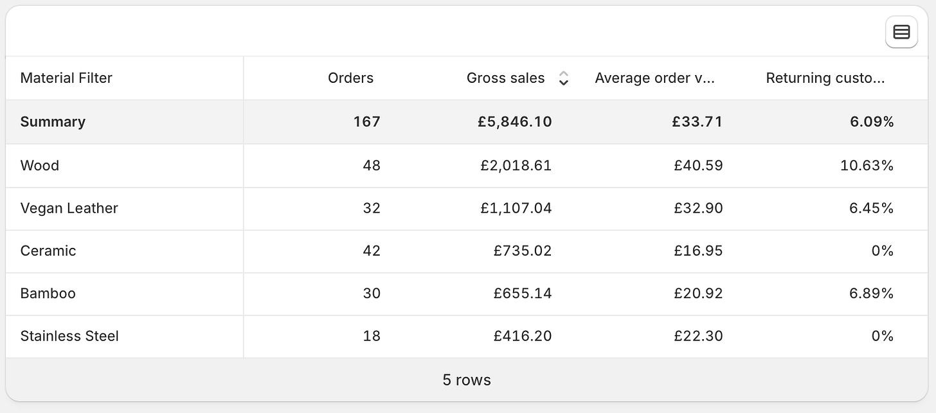Click Ceramic average order value £16.95
The image size is (936, 413).
tap(698, 250)
